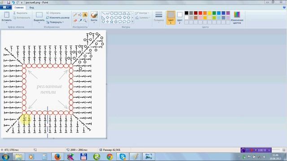The height and width of the screenshot is (161, 287).
Task: Pick the yellow color swatch
Action: pyautogui.click(x=209, y=13)
